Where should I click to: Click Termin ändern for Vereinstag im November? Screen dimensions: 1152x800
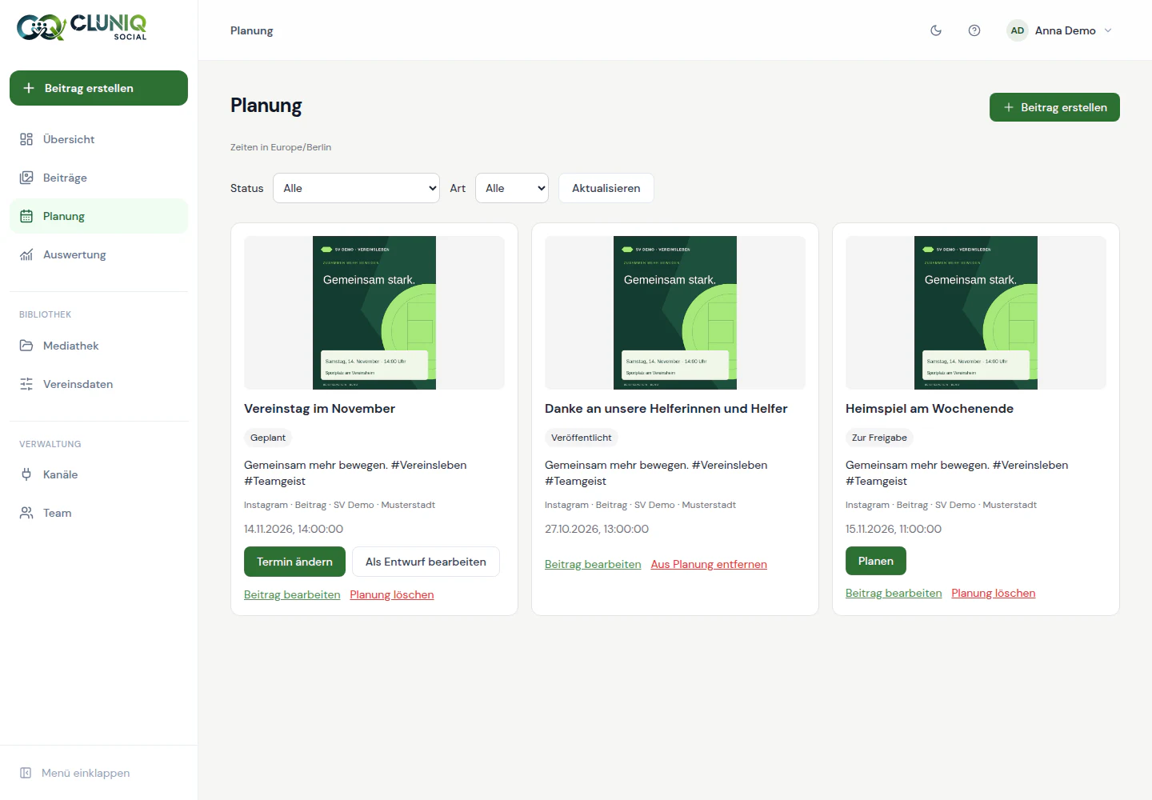pos(294,562)
